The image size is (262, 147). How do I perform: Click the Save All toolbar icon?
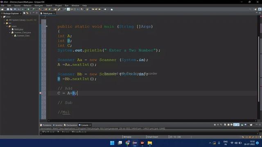(11, 9)
